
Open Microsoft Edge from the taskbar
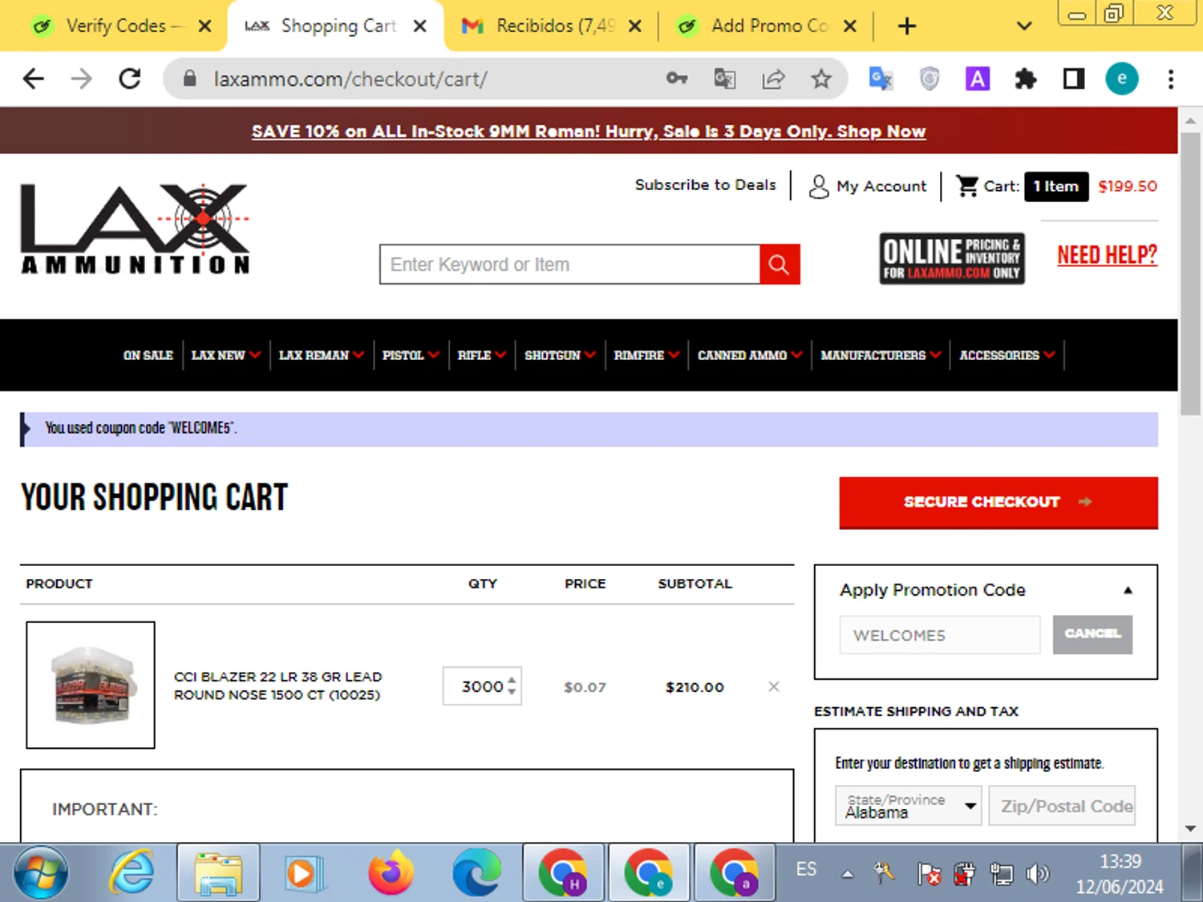476,873
